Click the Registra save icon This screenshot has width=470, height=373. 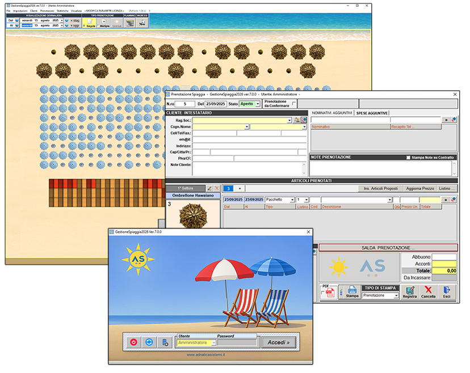(409, 292)
